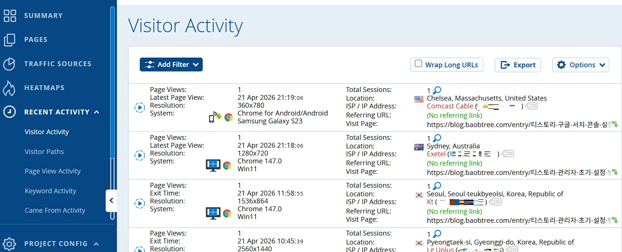Open Came From Activity in the sidebar

[x=55, y=210]
